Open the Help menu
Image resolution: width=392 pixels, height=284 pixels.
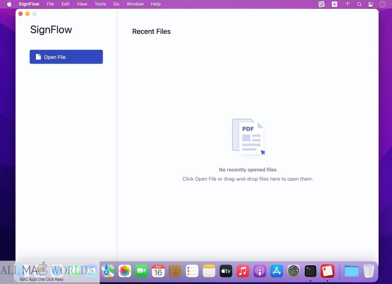pos(155,4)
